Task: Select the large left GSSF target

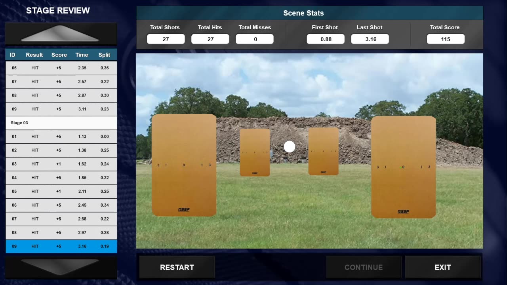Action: [184, 165]
